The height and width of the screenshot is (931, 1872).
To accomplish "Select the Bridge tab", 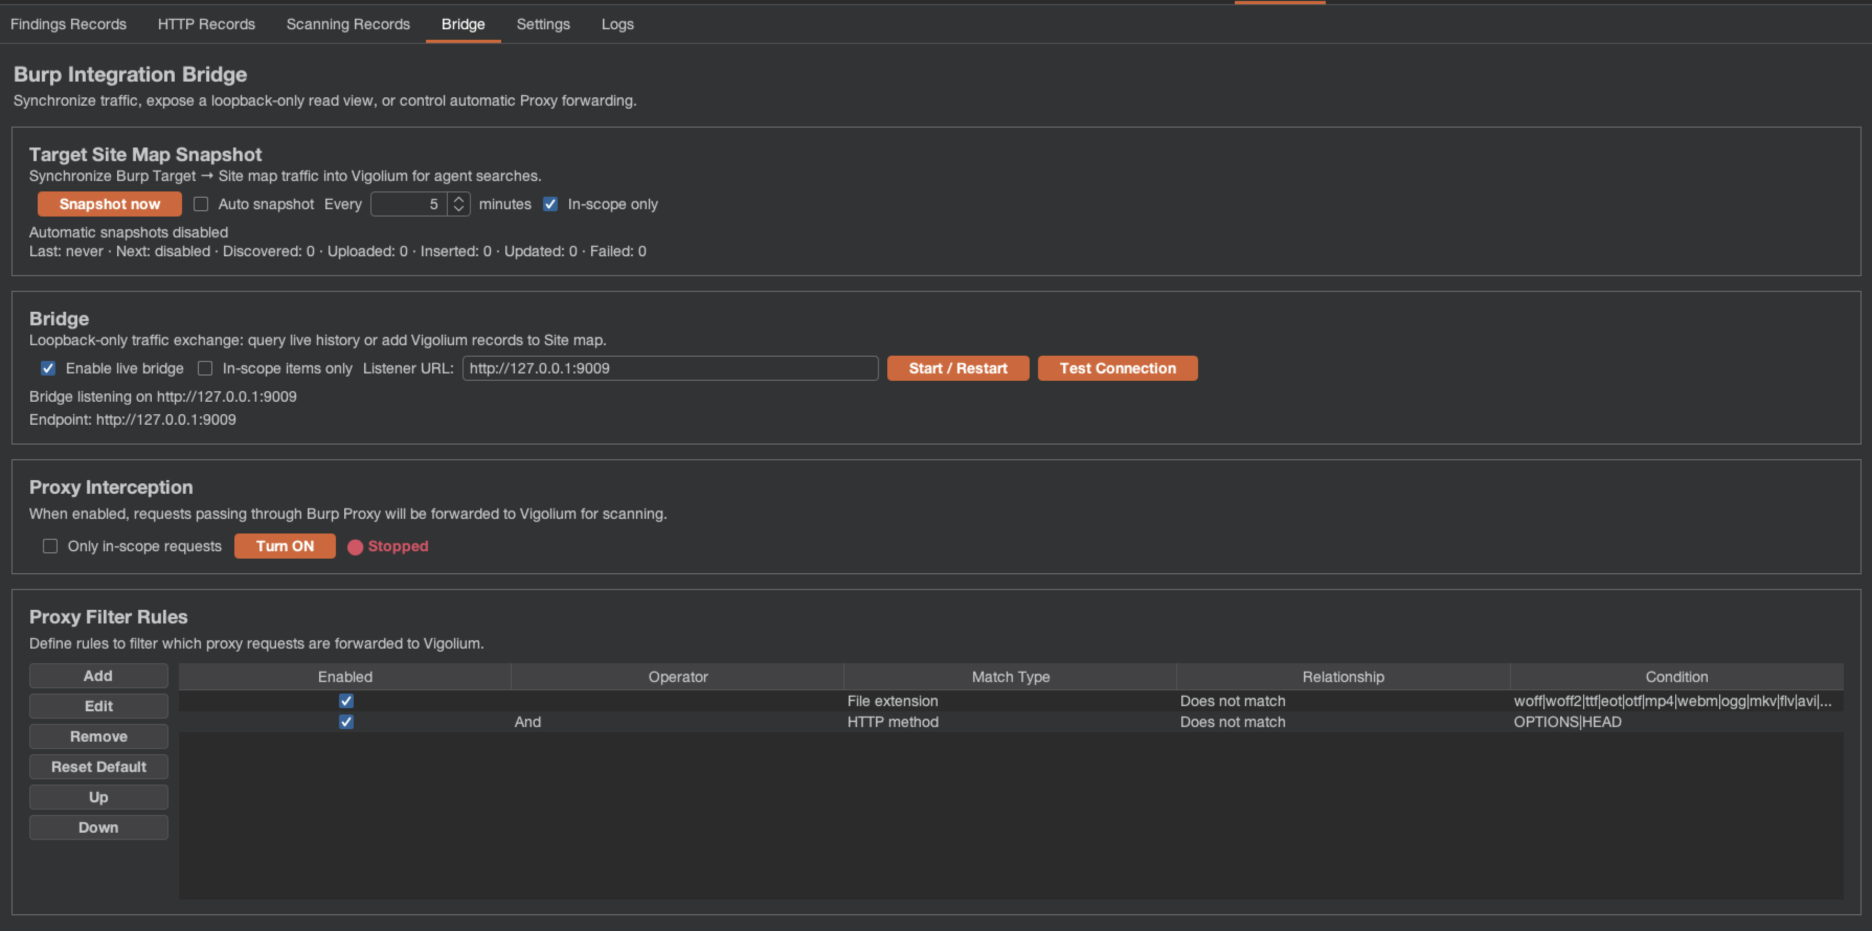I will (463, 24).
